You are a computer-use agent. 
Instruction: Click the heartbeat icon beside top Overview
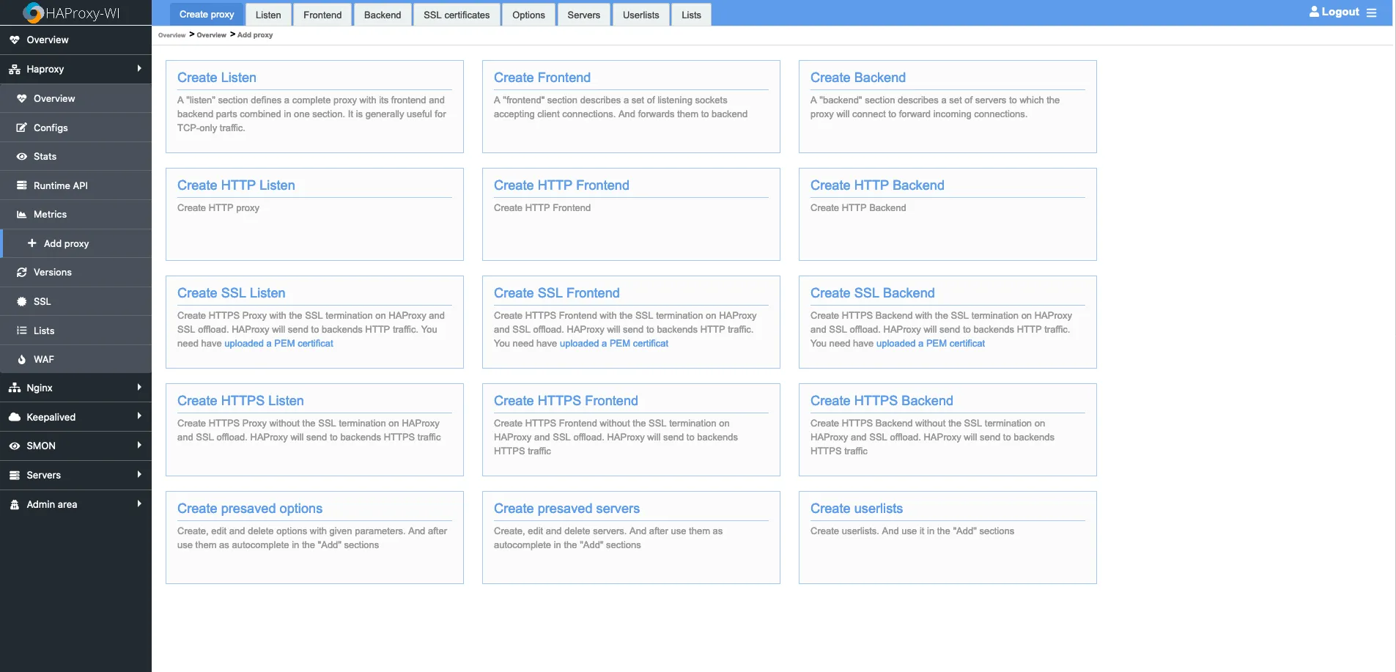click(x=15, y=40)
